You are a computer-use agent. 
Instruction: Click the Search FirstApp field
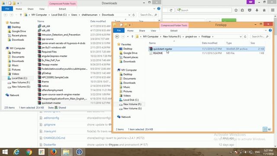[260, 36]
